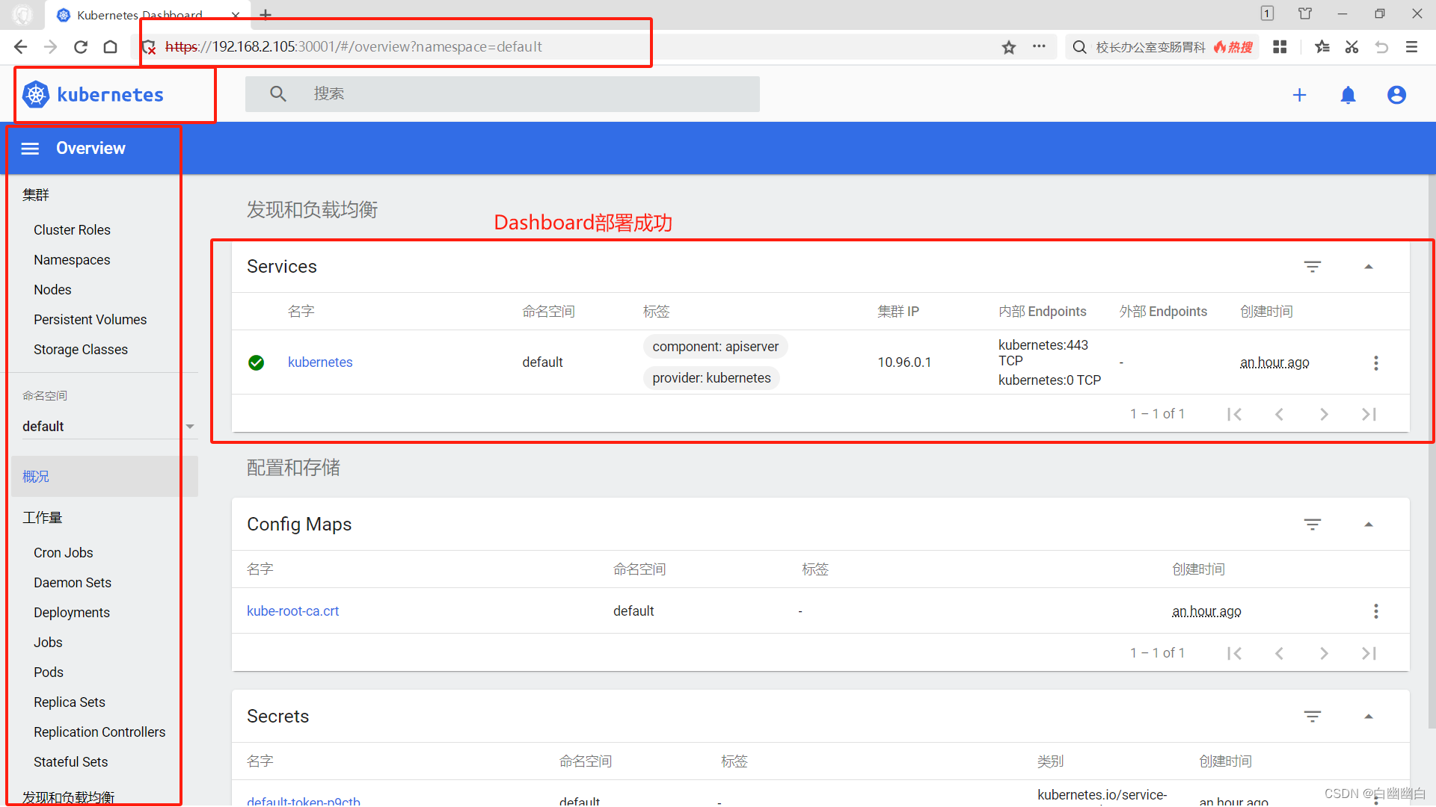Go to next page of Services

point(1324,414)
